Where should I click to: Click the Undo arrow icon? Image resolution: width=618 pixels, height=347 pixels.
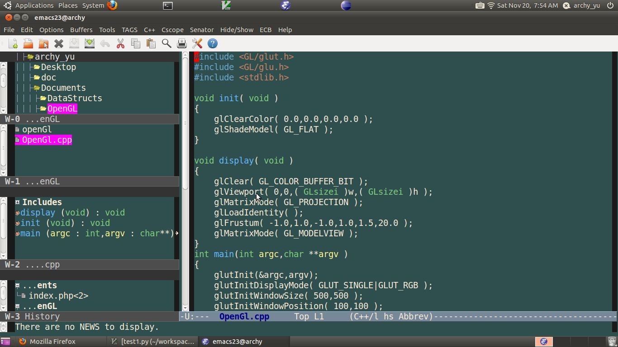pyautogui.click(x=105, y=43)
